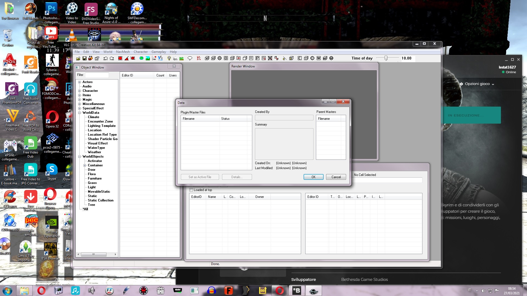The width and height of the screenshot is (527, 296).
Task: Toggle the Snap to Angle icon
Action: pos(127,58)
